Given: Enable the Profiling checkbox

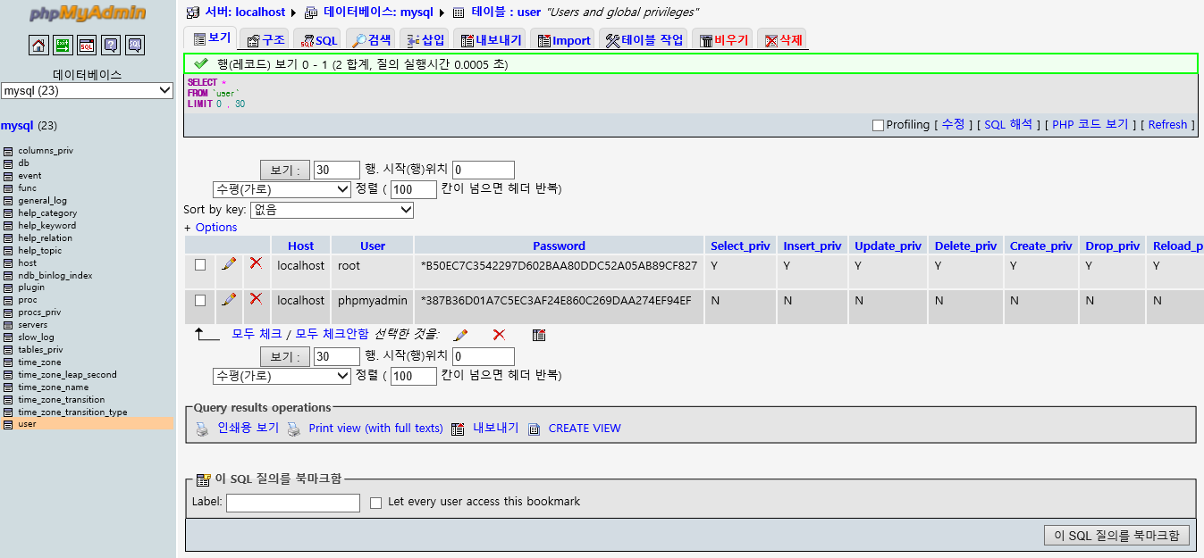Looking at the screenshot, I should (x=878, y=125).
